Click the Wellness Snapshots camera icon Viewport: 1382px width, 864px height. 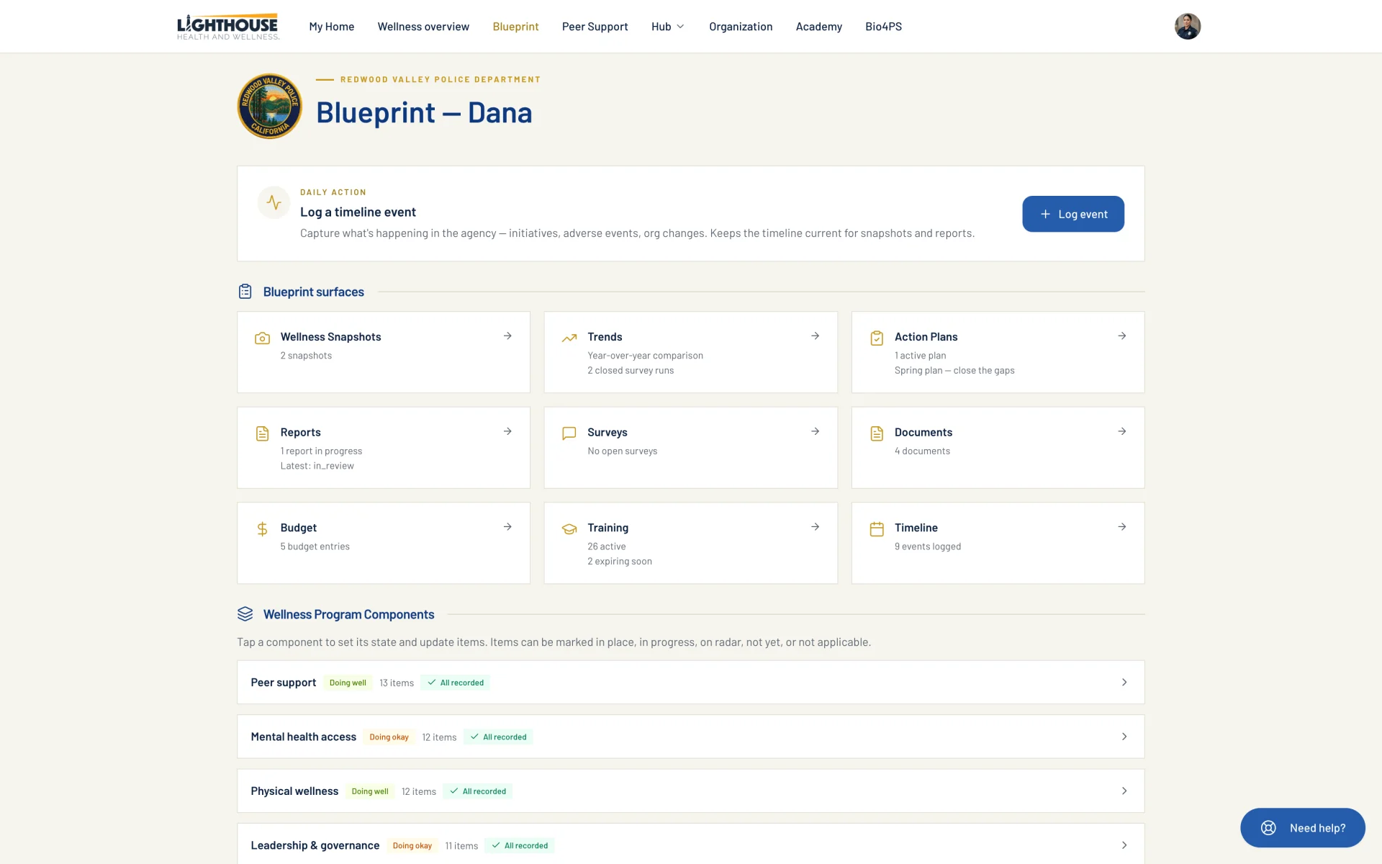click(262, 338)
